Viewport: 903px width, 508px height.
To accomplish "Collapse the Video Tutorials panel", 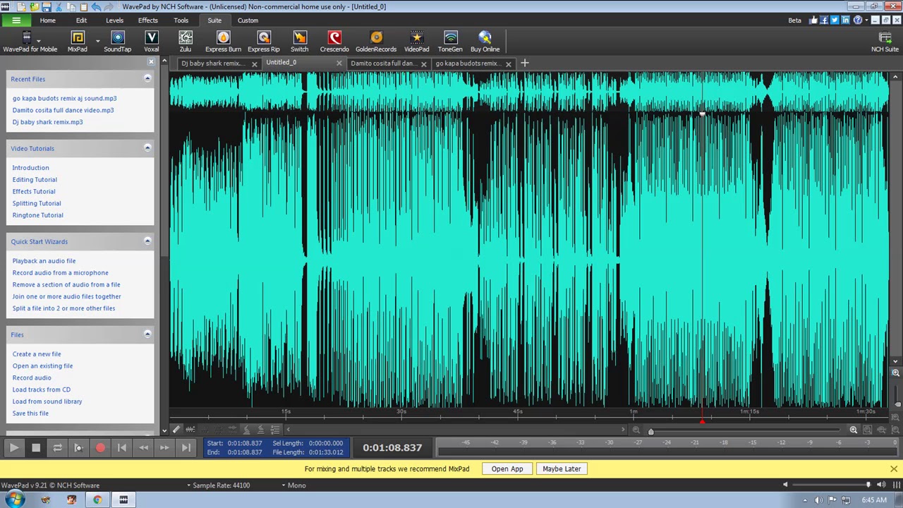I will [x=147, y=148].
